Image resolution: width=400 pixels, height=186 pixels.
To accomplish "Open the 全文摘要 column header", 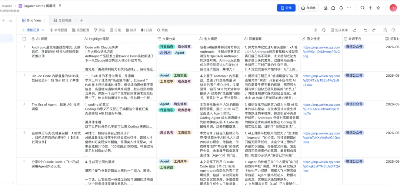I will coord(220,39).
